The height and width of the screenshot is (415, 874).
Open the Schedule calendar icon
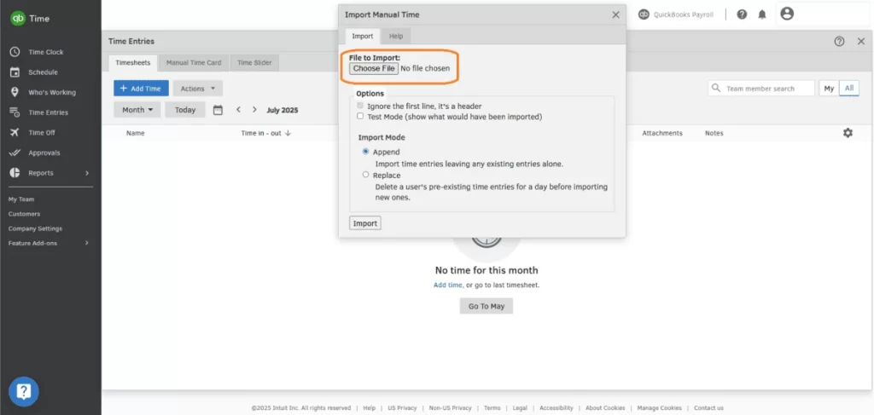[15, 72]
